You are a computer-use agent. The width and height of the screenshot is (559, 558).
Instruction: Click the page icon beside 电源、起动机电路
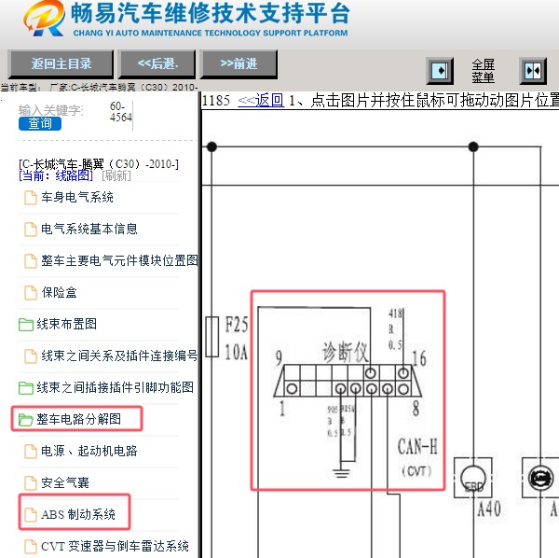[31, 452]
